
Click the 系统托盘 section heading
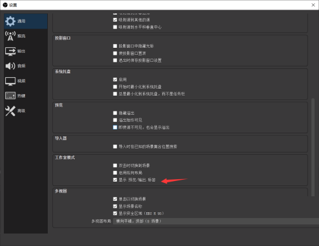coord(63,71)
